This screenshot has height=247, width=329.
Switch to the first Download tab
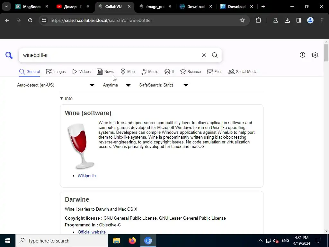point(195,6)
